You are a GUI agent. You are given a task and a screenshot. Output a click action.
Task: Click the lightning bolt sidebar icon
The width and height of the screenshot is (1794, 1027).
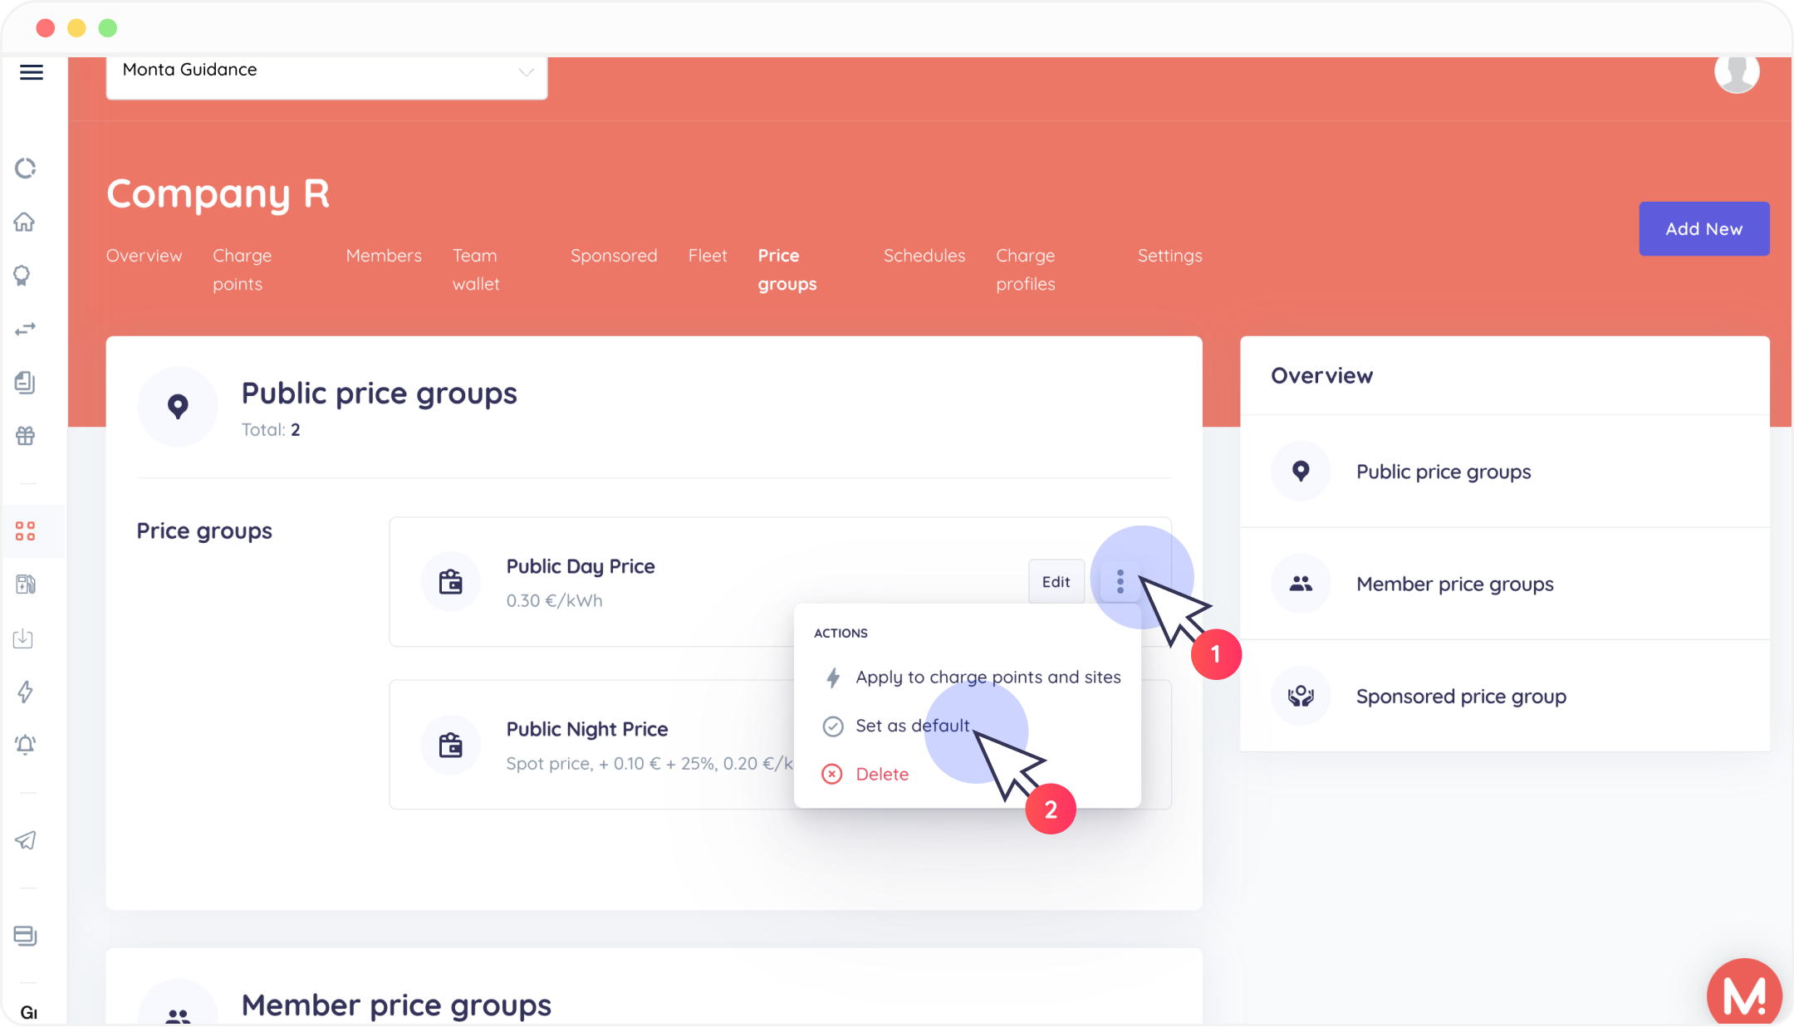[25, 692]
